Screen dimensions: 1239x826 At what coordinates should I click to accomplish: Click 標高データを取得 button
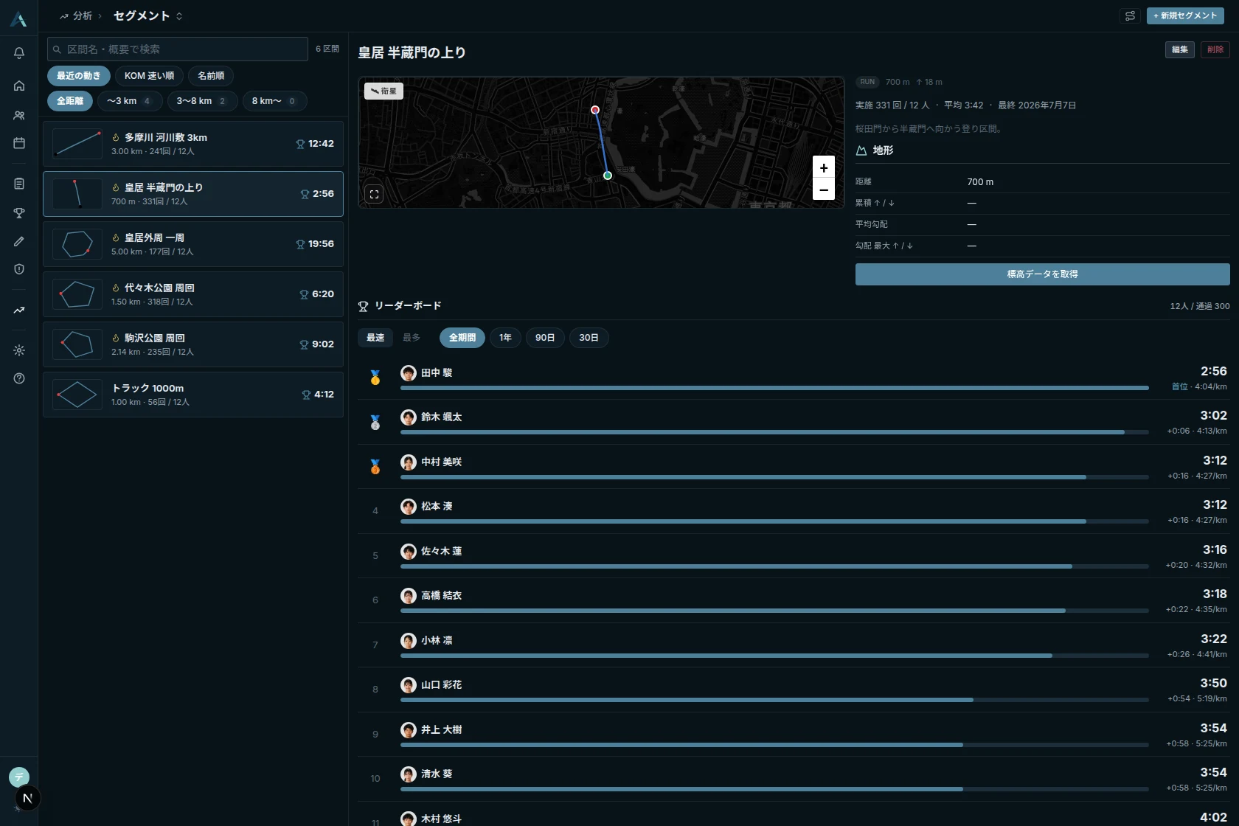(1042, 274)
